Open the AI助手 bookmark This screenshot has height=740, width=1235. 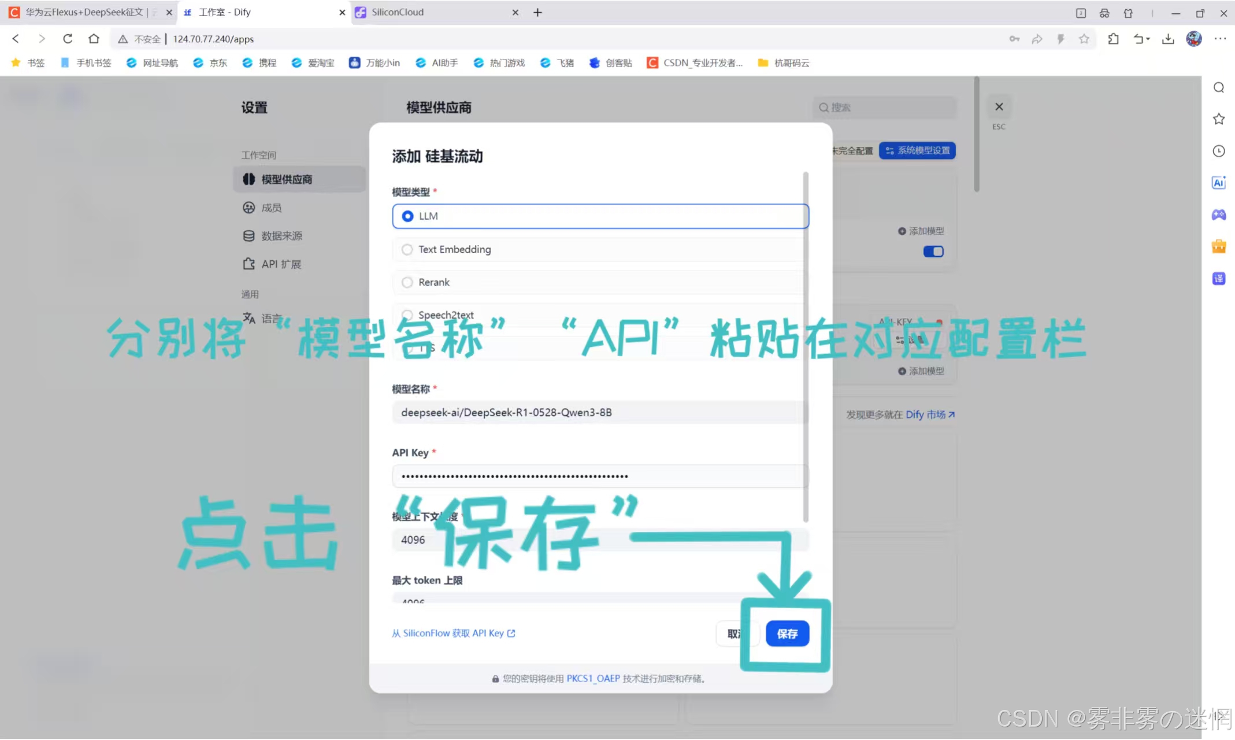(x=437, y=62)
